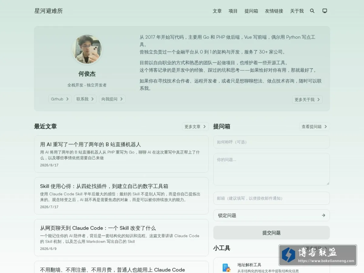Open 更多关于我 button

tap(307, 99)
